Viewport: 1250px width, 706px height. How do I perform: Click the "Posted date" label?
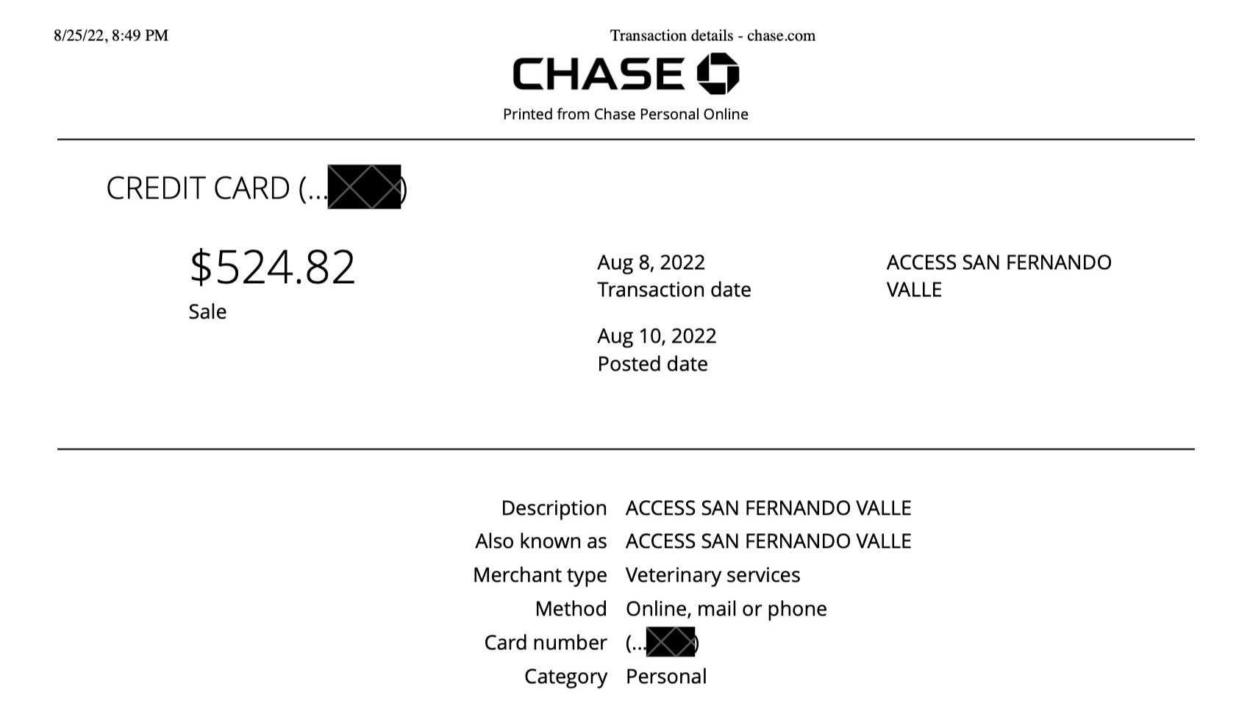click(652, 364)
